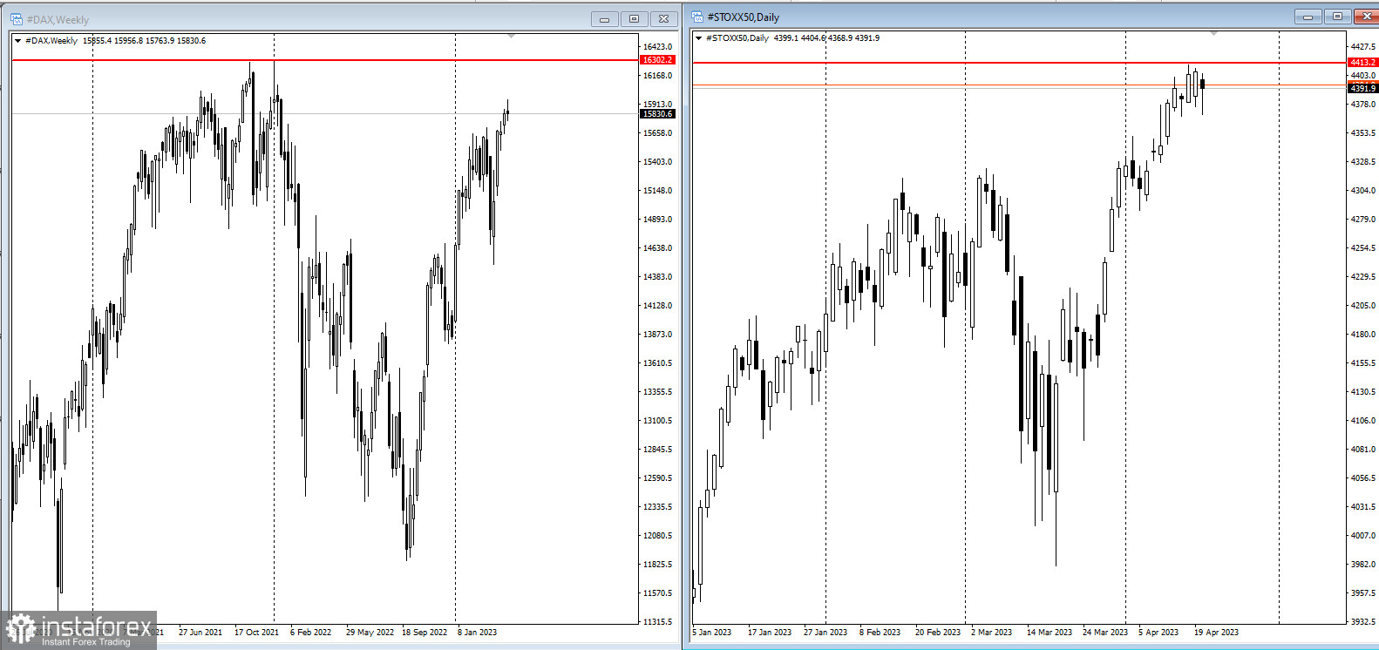Click the 4427.5 price scale value
Image resolution: width=1379 pixels, height=650 pixels.
point(1362,47)
